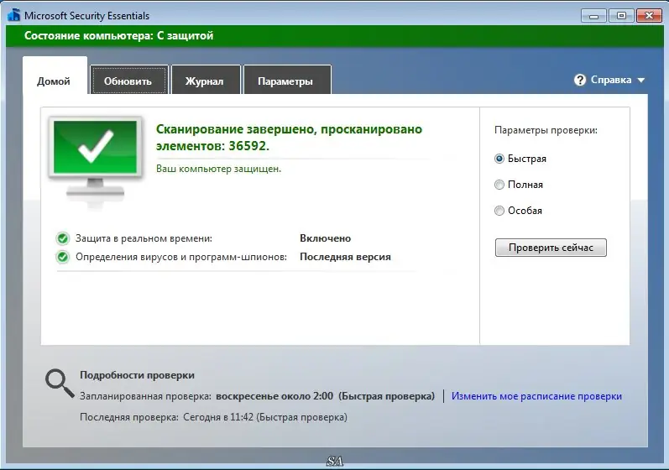Switch to the Параметры tab
The image size is (669, 470).
[287, 81]
